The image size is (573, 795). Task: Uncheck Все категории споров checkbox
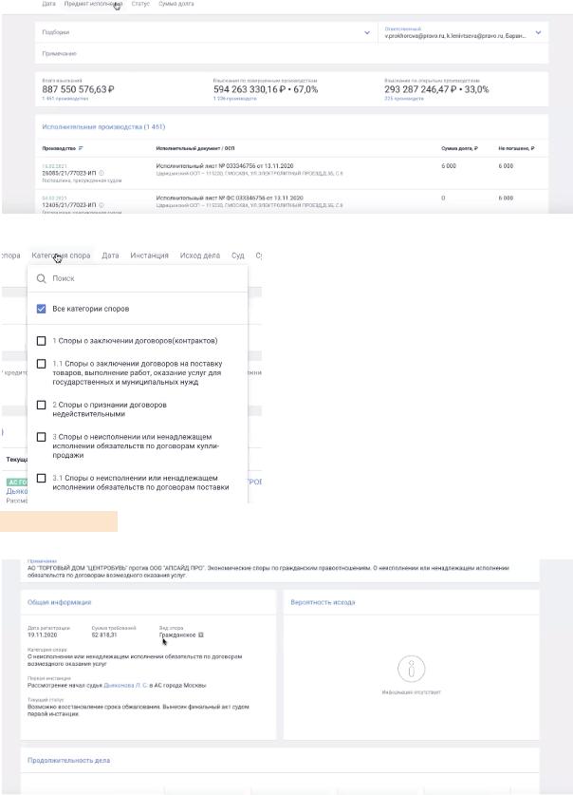(42, 309)
